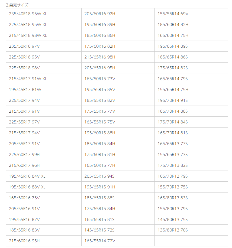The image size is (232, 248).
Task: Click the 発売サイズ section heading
Action: pyautogui.click(x=17, y=5)
